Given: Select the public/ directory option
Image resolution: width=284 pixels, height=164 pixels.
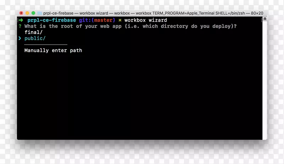Looking at the screenshot, I should (x=35, y=38).
